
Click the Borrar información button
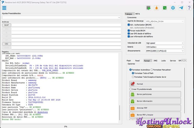(155, 101)
